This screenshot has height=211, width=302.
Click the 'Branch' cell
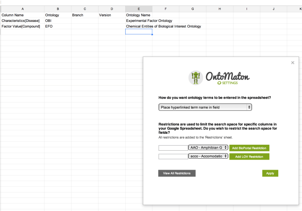(85, 15)
